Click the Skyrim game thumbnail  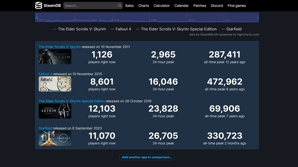click(x=55, y=57)
